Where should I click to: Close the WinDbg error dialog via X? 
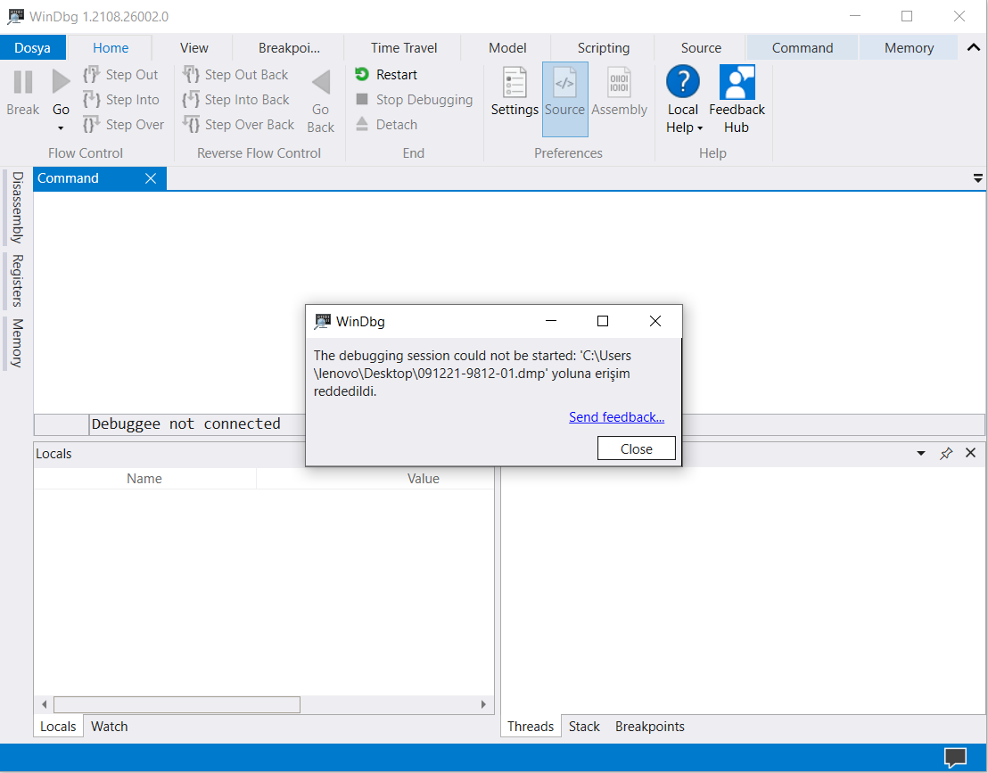coord(655,321)
